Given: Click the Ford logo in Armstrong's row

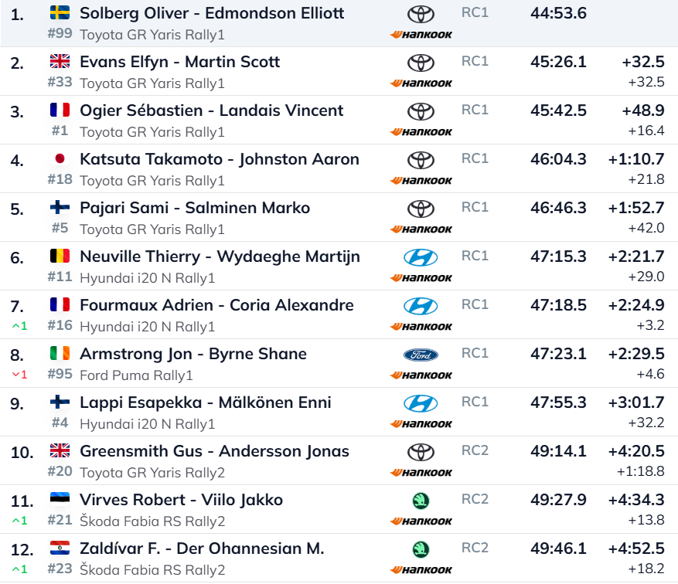Looking at the screenshot, I should pos(421,355).
